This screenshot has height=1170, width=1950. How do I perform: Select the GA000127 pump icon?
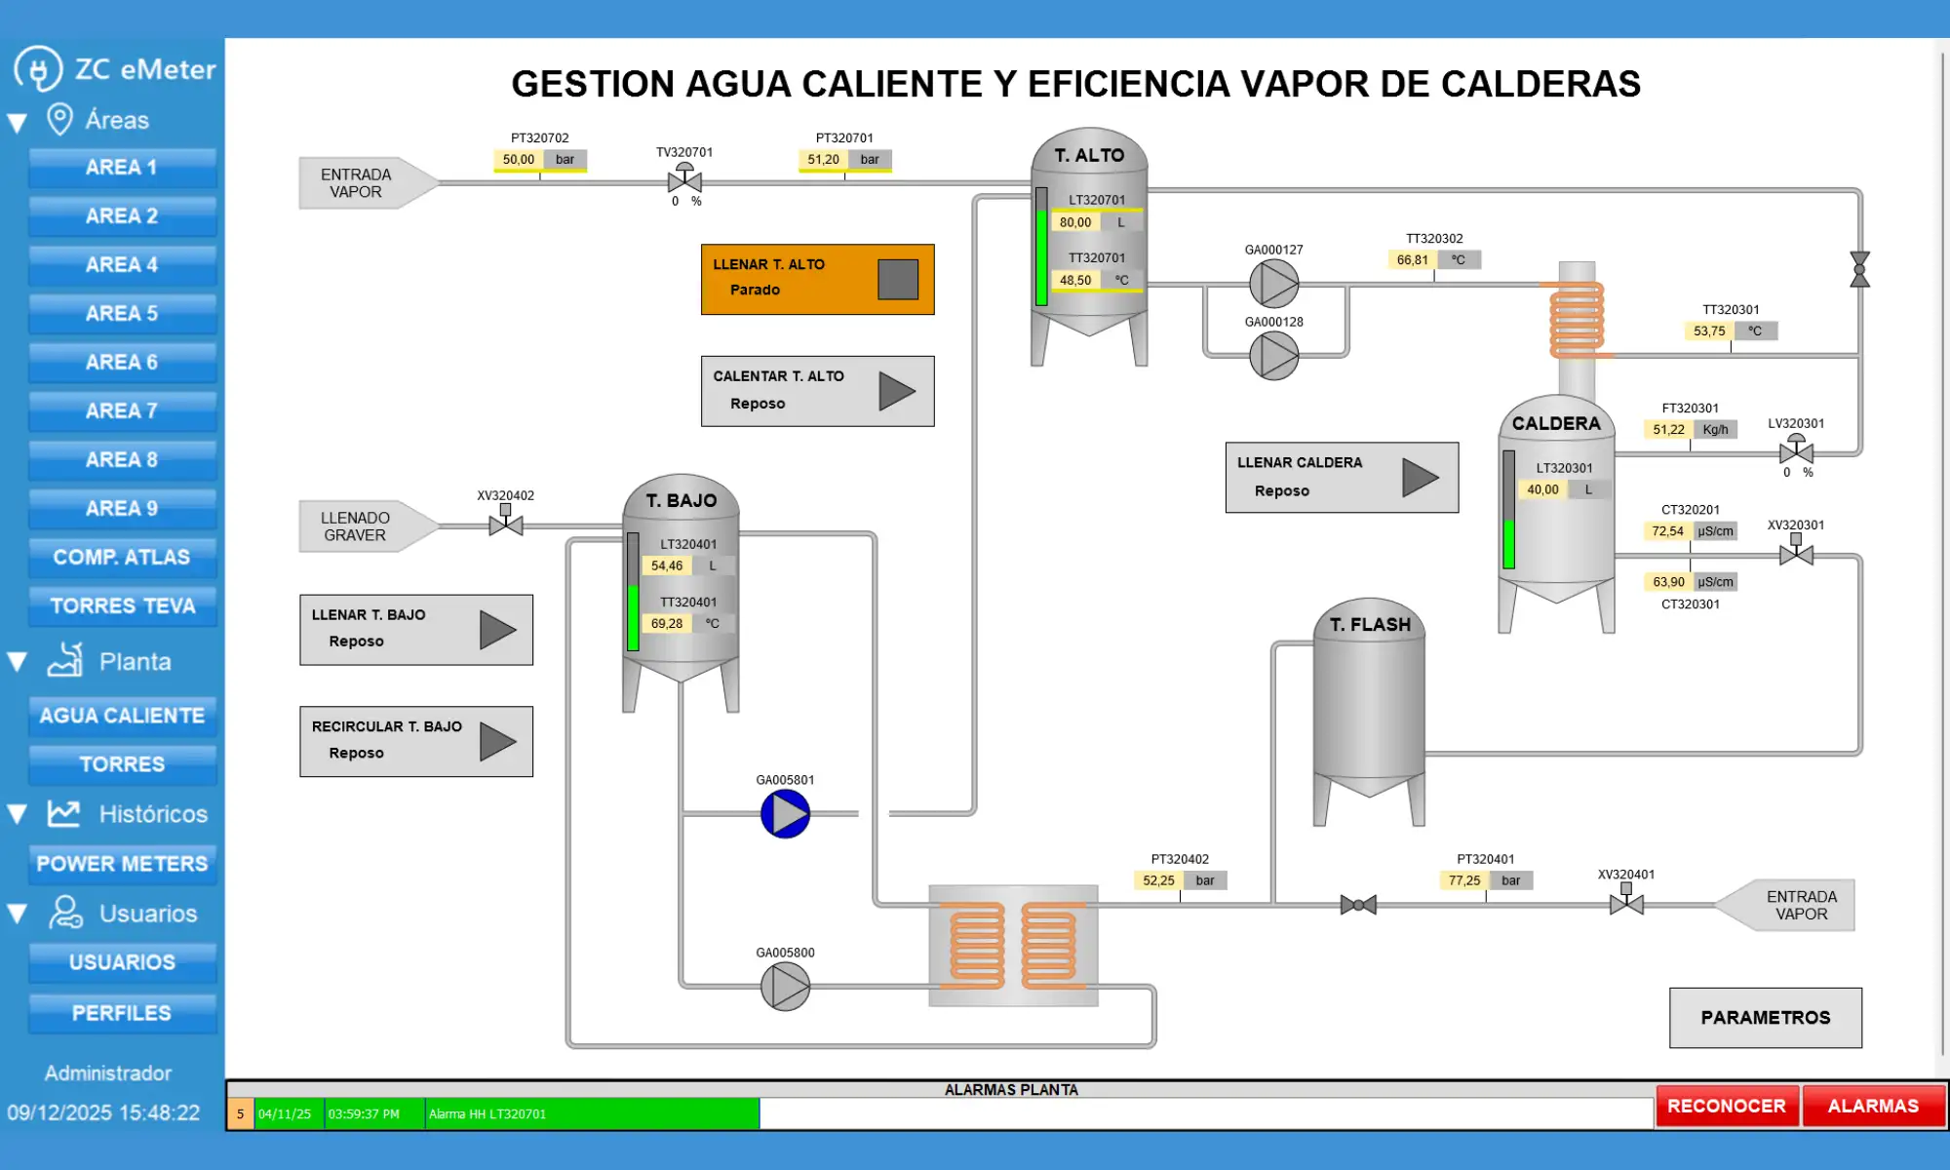coord(1273,284)
